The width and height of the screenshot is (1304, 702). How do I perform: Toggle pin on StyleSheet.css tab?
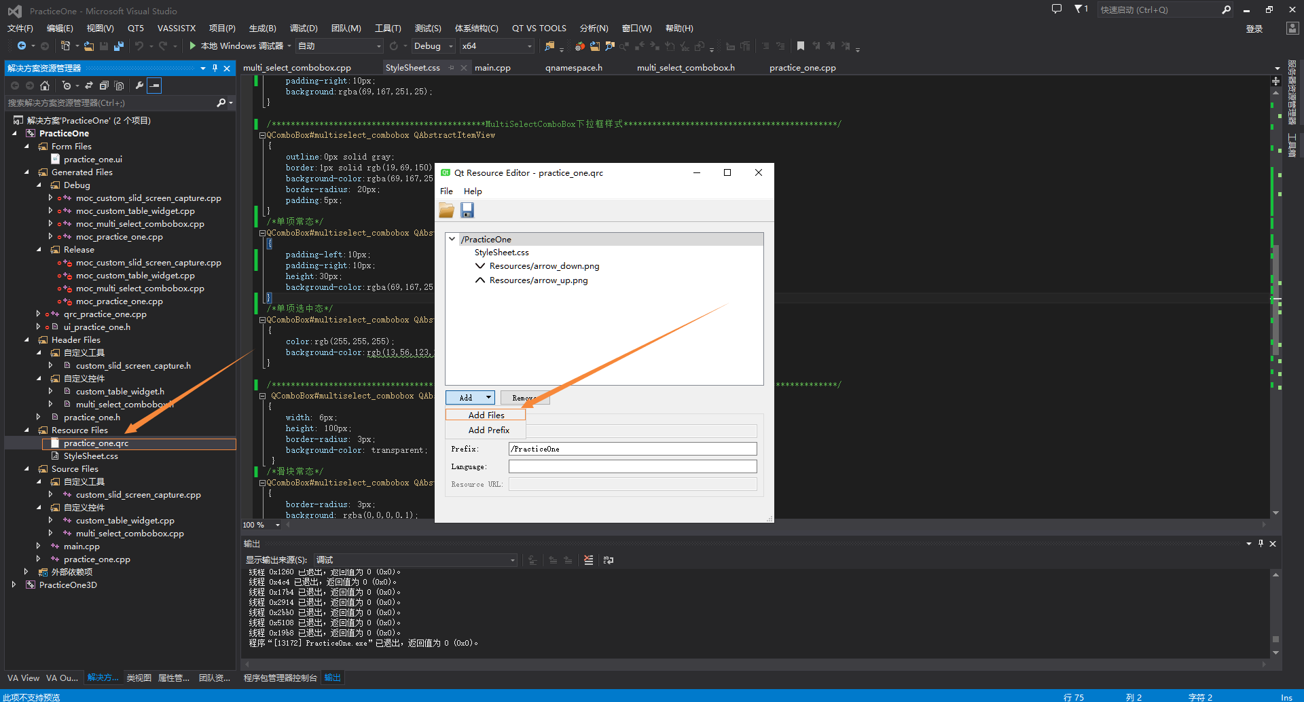pyautogui.click(x=451, y=68)
